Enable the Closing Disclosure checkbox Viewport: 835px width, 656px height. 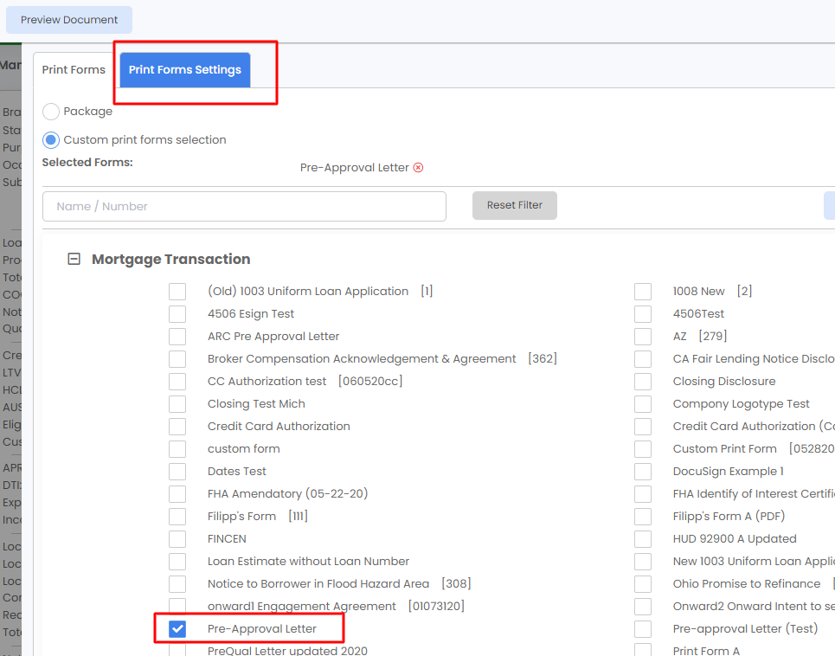click(x=643, y=381)
